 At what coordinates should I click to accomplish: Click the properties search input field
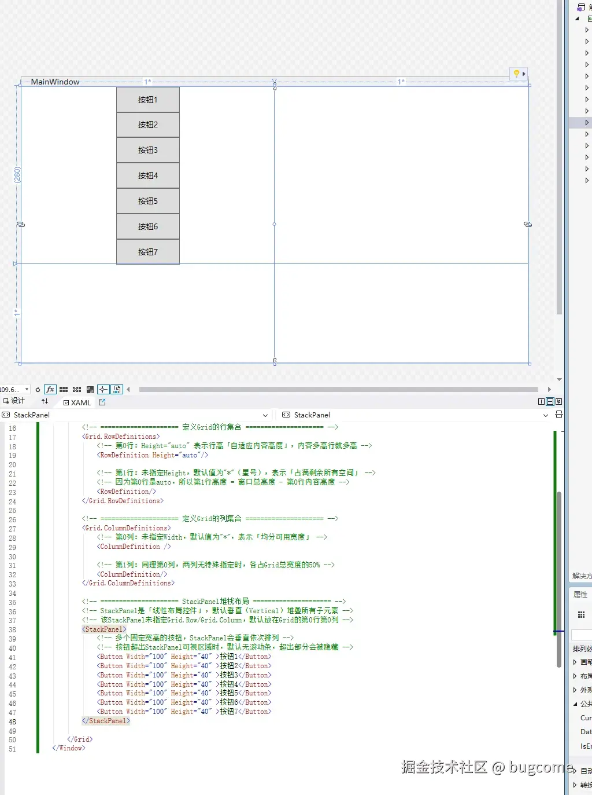pyautogui.click(x=582, y=635)
